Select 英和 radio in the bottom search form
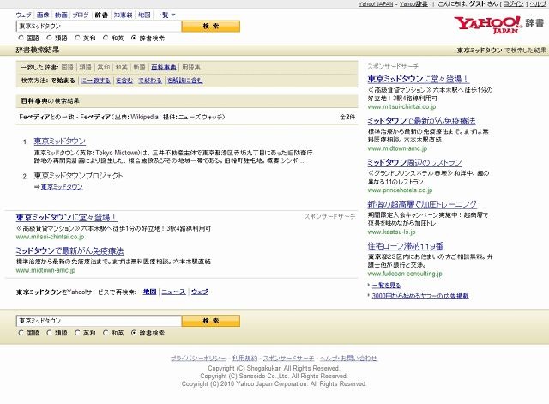Screen dimensions: 549x404 77,333
